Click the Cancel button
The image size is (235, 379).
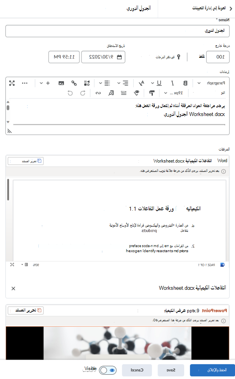137,370
